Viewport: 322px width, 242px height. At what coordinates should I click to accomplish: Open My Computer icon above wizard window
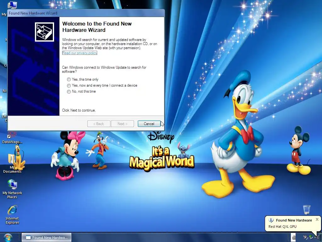point(12,5)
